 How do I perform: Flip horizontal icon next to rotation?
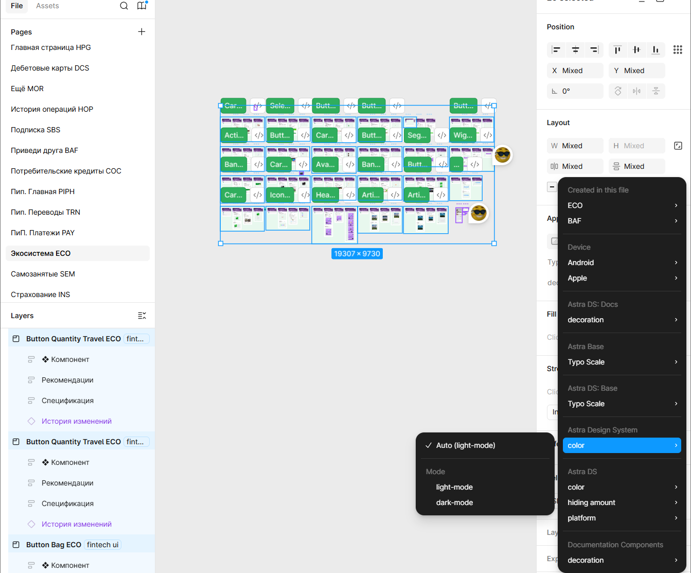[x=637, y=91]
